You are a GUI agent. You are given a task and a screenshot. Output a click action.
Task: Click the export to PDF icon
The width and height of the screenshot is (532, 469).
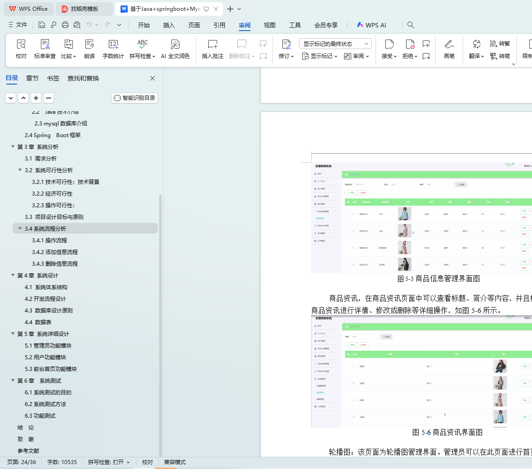53,25
